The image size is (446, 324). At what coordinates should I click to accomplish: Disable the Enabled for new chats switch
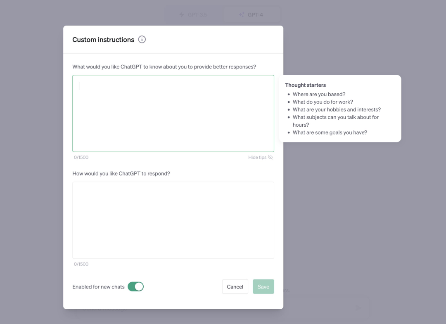[136, 286]
